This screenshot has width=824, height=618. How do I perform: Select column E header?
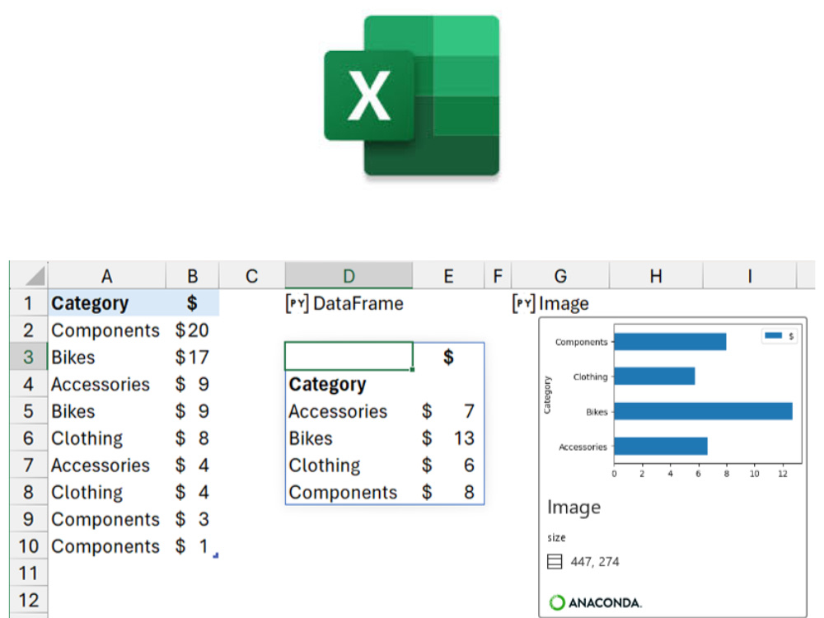pos(448,276)
